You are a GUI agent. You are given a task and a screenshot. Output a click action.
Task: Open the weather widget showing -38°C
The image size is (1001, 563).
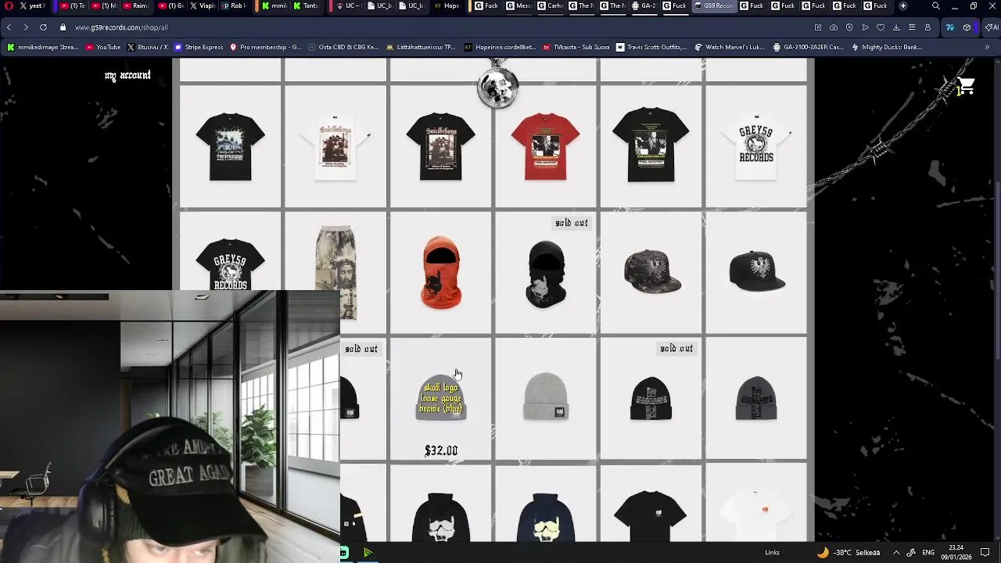(x=849, y=553)
